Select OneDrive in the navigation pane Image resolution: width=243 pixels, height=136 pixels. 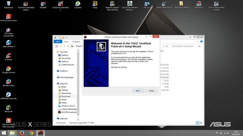[x=62, y=71]
